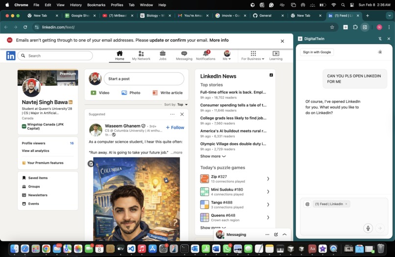Expand the Messaging bar chevron
The width and height of the screenshot is (395, 257).
tap(284, 234)
